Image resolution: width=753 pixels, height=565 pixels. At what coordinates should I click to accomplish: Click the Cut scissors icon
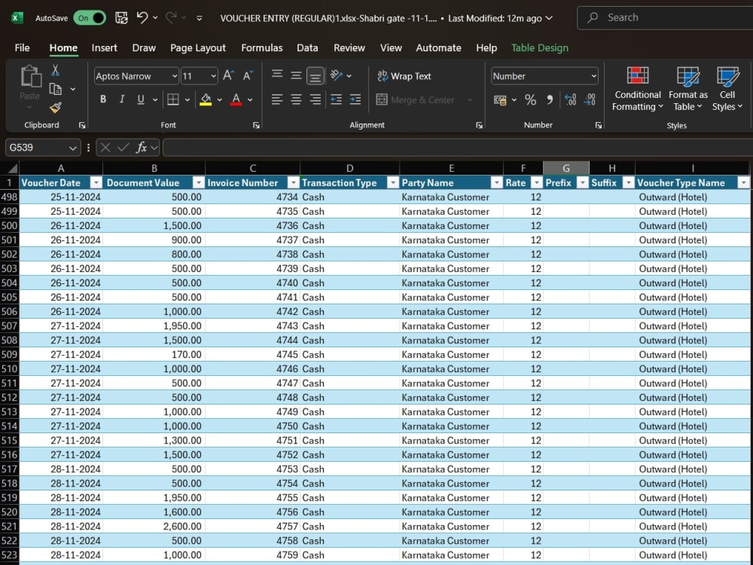pos(55,71)
